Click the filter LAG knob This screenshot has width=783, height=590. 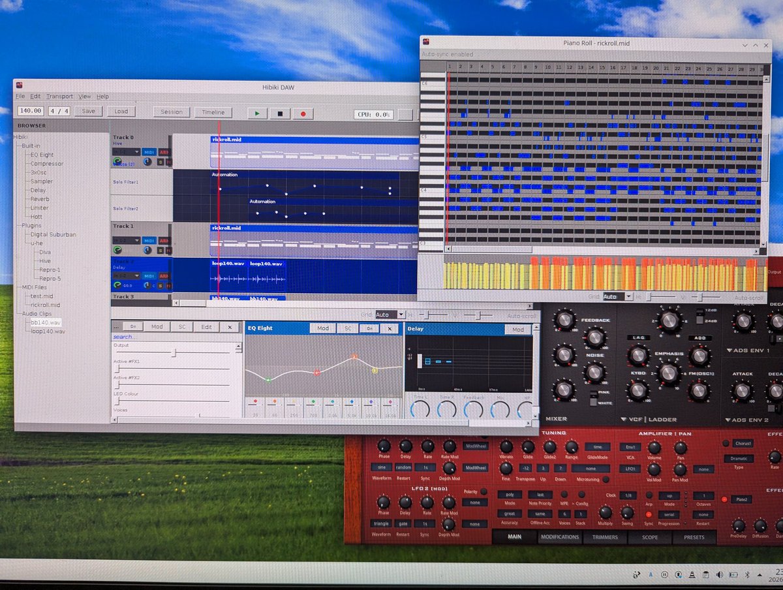[x=637, y=355]
